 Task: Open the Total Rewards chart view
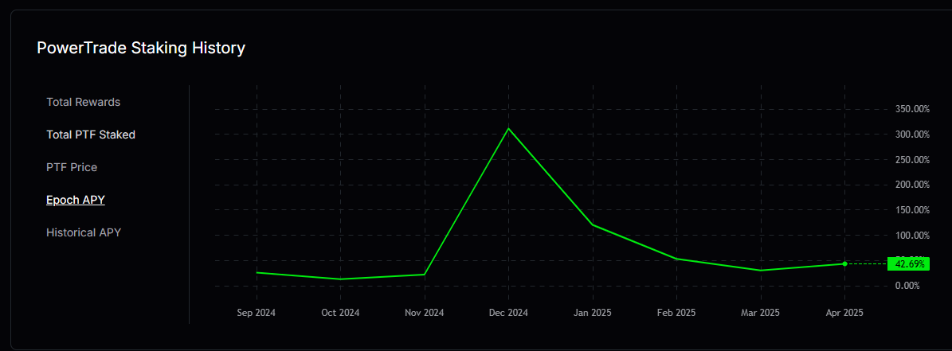tap(83, 102)
